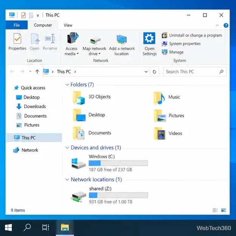Open the Windows Start menu
The width and height of the screenshot is (236, 236).
point(8,227)
